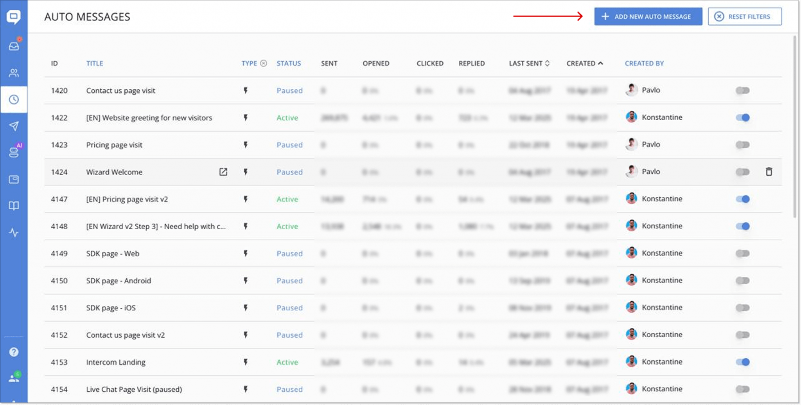Screen dimensions: 801x405
Task: Disable the Intercom Landing message toggle
Action: (742, 362)
